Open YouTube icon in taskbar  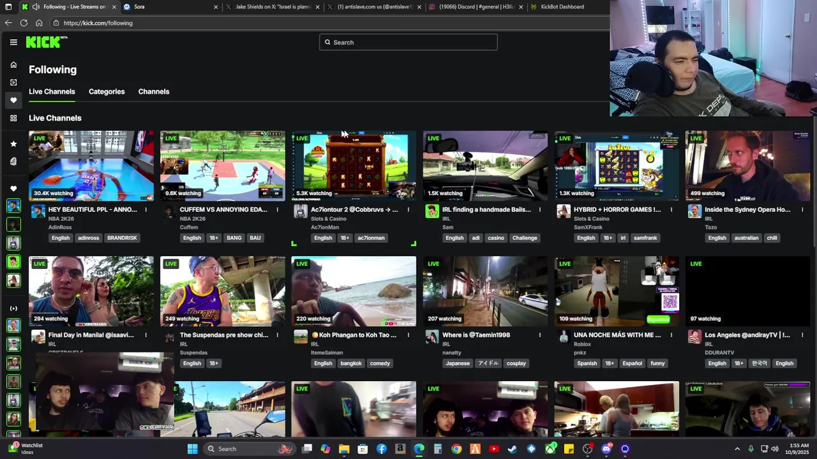pos(493,449)
